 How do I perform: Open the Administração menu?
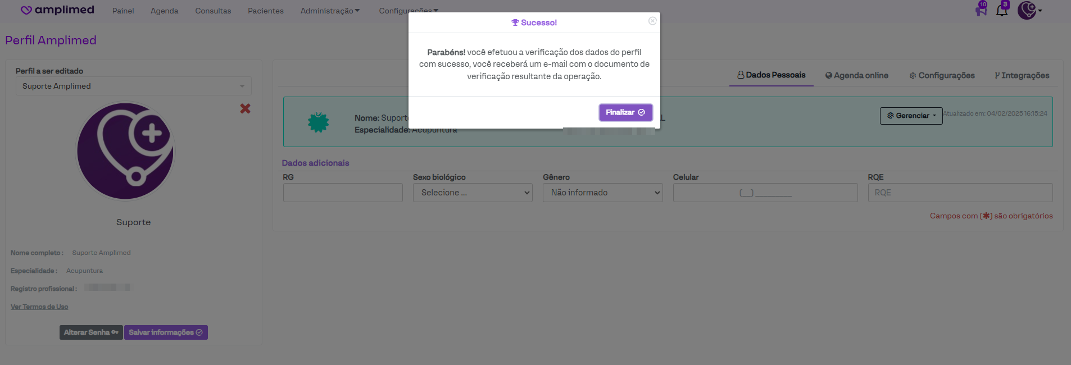click(330, 11)
